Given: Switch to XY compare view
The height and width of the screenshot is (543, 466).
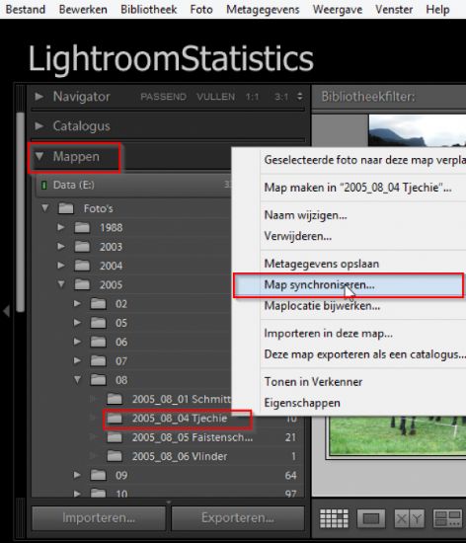Looking at the screenshot, I should 409,518.
